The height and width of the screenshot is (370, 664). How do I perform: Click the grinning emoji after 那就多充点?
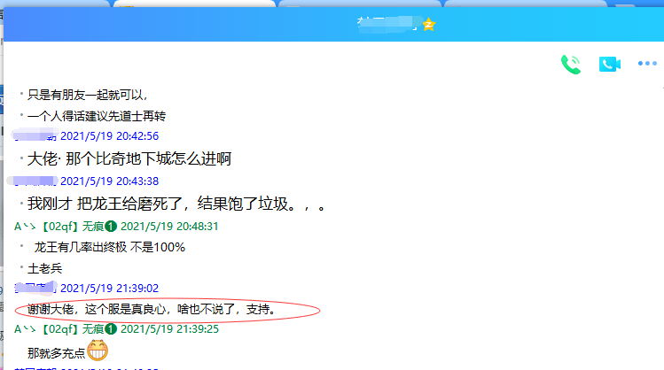point(98,352)
